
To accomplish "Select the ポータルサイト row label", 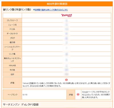I will click(x=12, y=34).
